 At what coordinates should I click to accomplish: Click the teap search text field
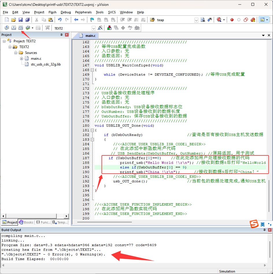175,20
